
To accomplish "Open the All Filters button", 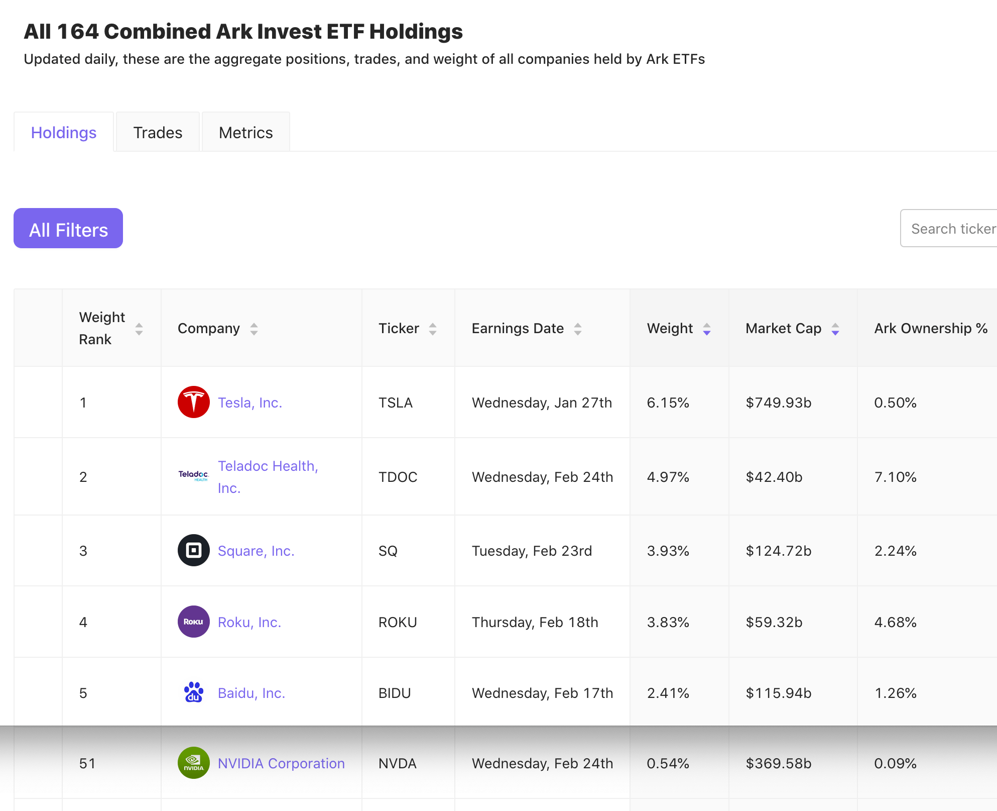I will pyautogui.click(x=68, y=229).
